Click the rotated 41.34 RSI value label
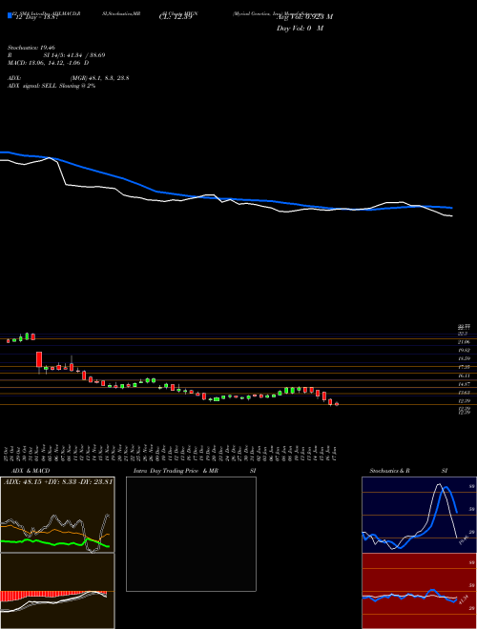The image size is (477, 629). 464,600
